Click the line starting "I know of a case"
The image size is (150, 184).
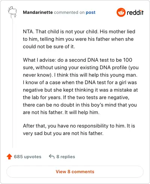point(80,82)
